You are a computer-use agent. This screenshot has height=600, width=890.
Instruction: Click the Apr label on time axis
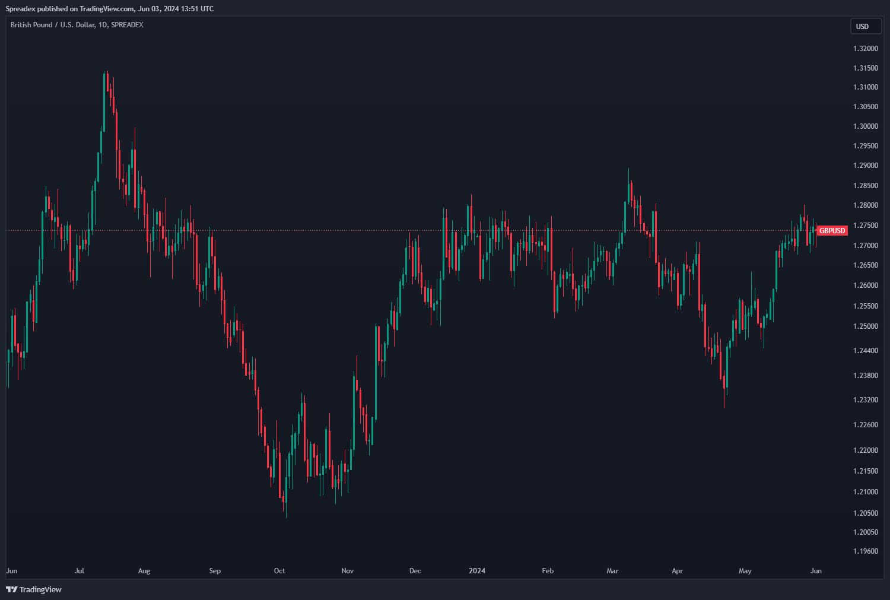click(x=677, y=571)
